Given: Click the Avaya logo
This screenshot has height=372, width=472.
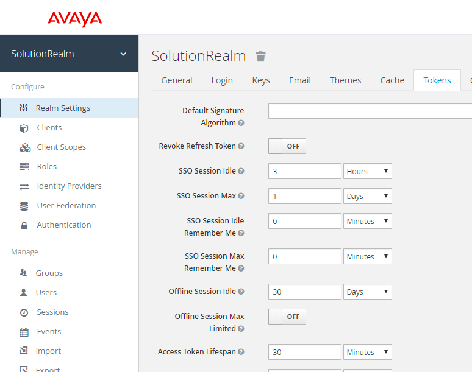Looking at the screenshot, I should pos(74,19).
